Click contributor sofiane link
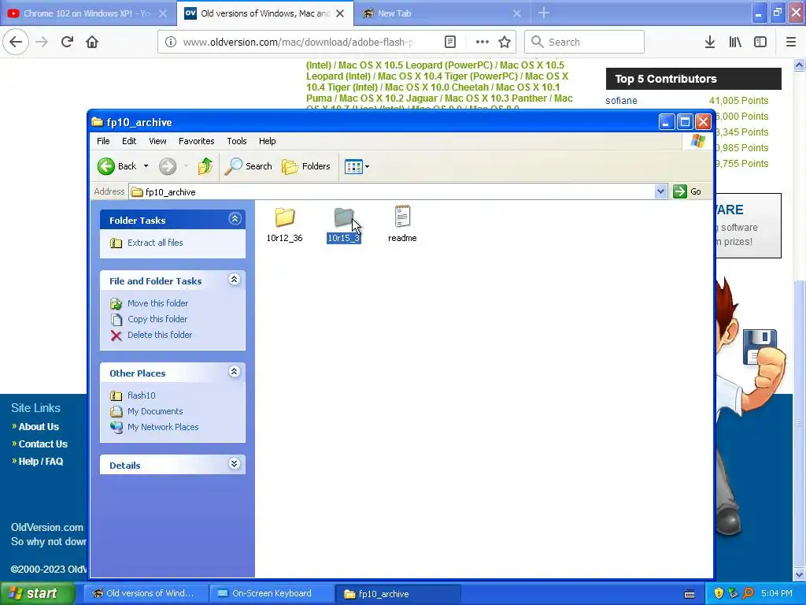Image resolution: width=806 pixels, height=605 pixels. click(621, 101)
